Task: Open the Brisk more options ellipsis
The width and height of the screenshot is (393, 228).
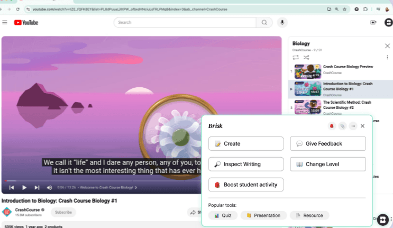Action: [353, 126]
